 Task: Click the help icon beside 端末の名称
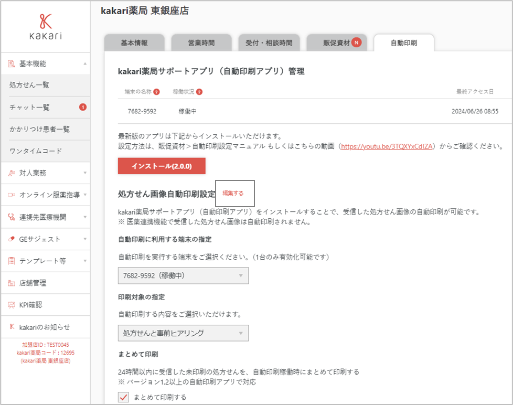pyautogui.click(x=157, y=92)
